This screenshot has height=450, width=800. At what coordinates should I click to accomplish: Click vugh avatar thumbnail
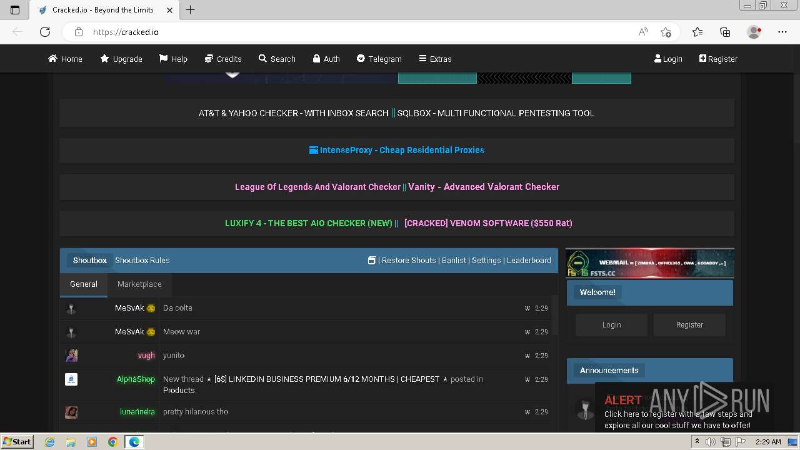tap(71, 356)
